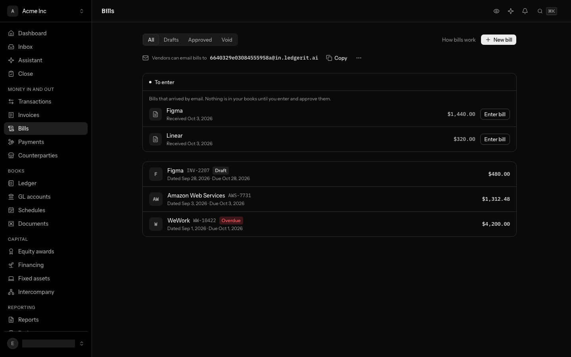
Task: Click the search magnifier icon
Action: (x=540, y=11)
